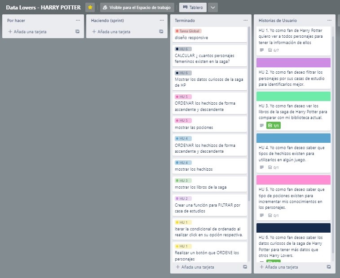Click description icon on HU 3 card
340x278 pixels.
click(262, 125)
